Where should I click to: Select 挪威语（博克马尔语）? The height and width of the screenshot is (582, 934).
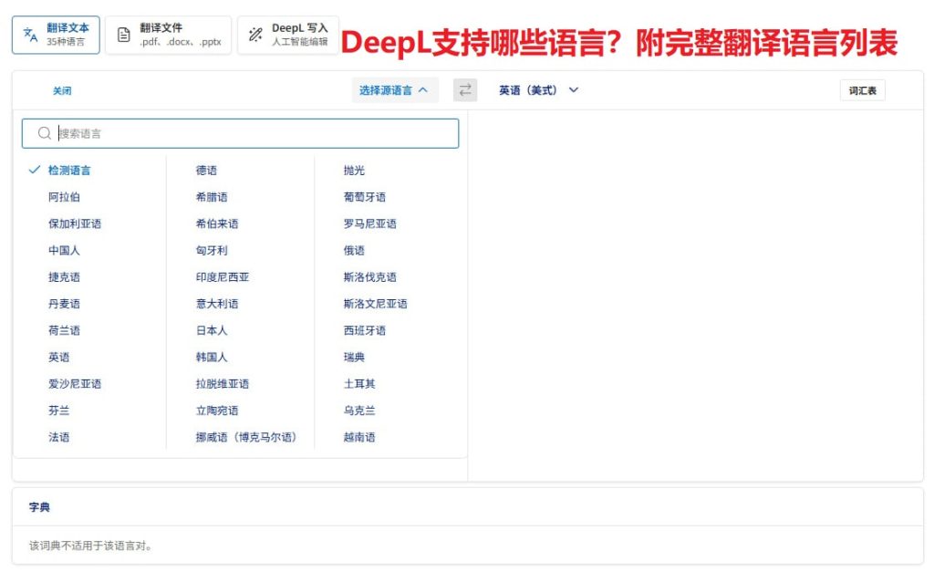coord(246,437)
